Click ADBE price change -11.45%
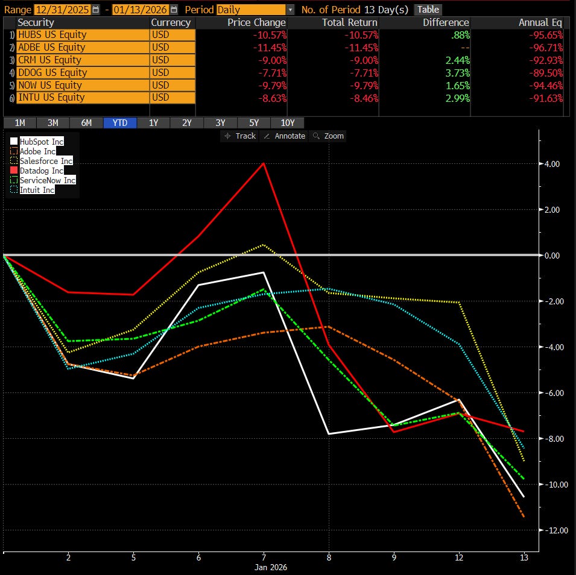The width and height of the screenshot is (576, 575). [270, 48]
